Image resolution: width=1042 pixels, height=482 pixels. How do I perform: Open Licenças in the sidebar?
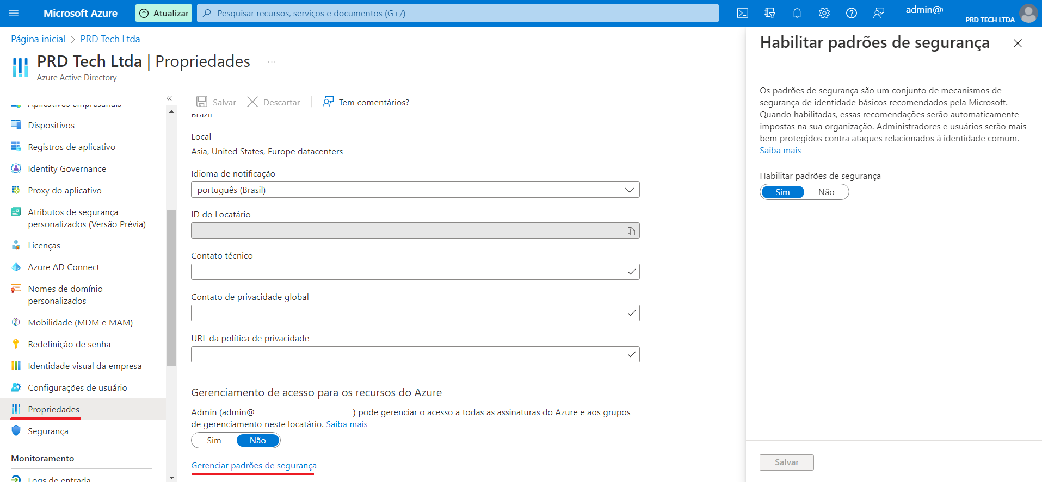coord(44,246)
